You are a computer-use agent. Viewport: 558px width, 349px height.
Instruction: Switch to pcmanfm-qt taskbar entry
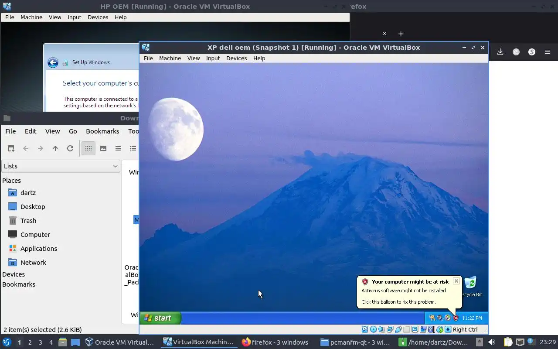355,342
